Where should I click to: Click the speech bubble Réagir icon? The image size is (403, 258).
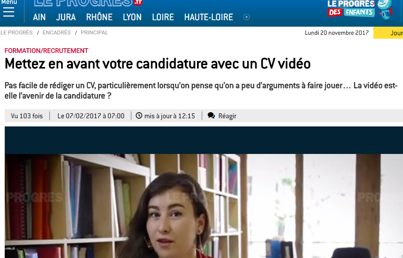(x=211, y=116)
